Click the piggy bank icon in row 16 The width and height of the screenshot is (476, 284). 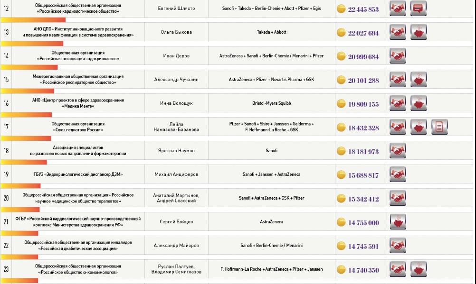419,103
